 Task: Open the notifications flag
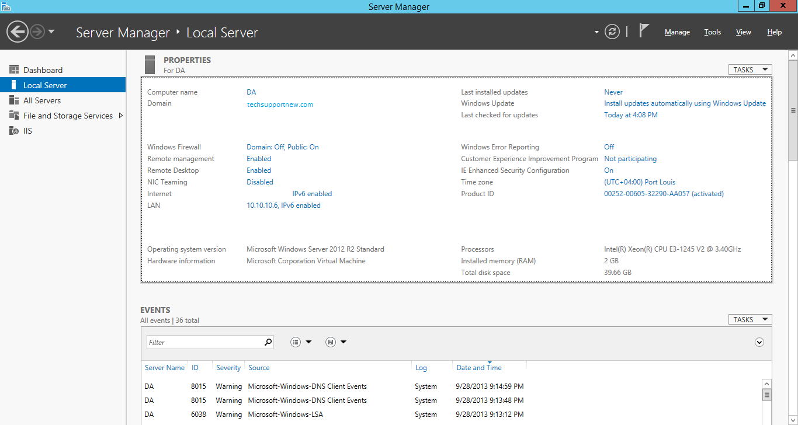pyautogui.click(x=643, y=31)
